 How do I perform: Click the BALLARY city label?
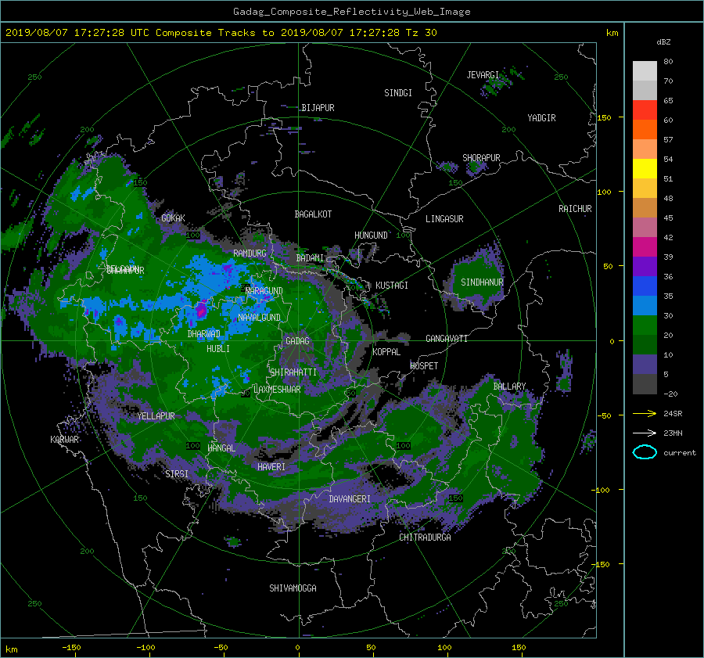tap(509, 387)
